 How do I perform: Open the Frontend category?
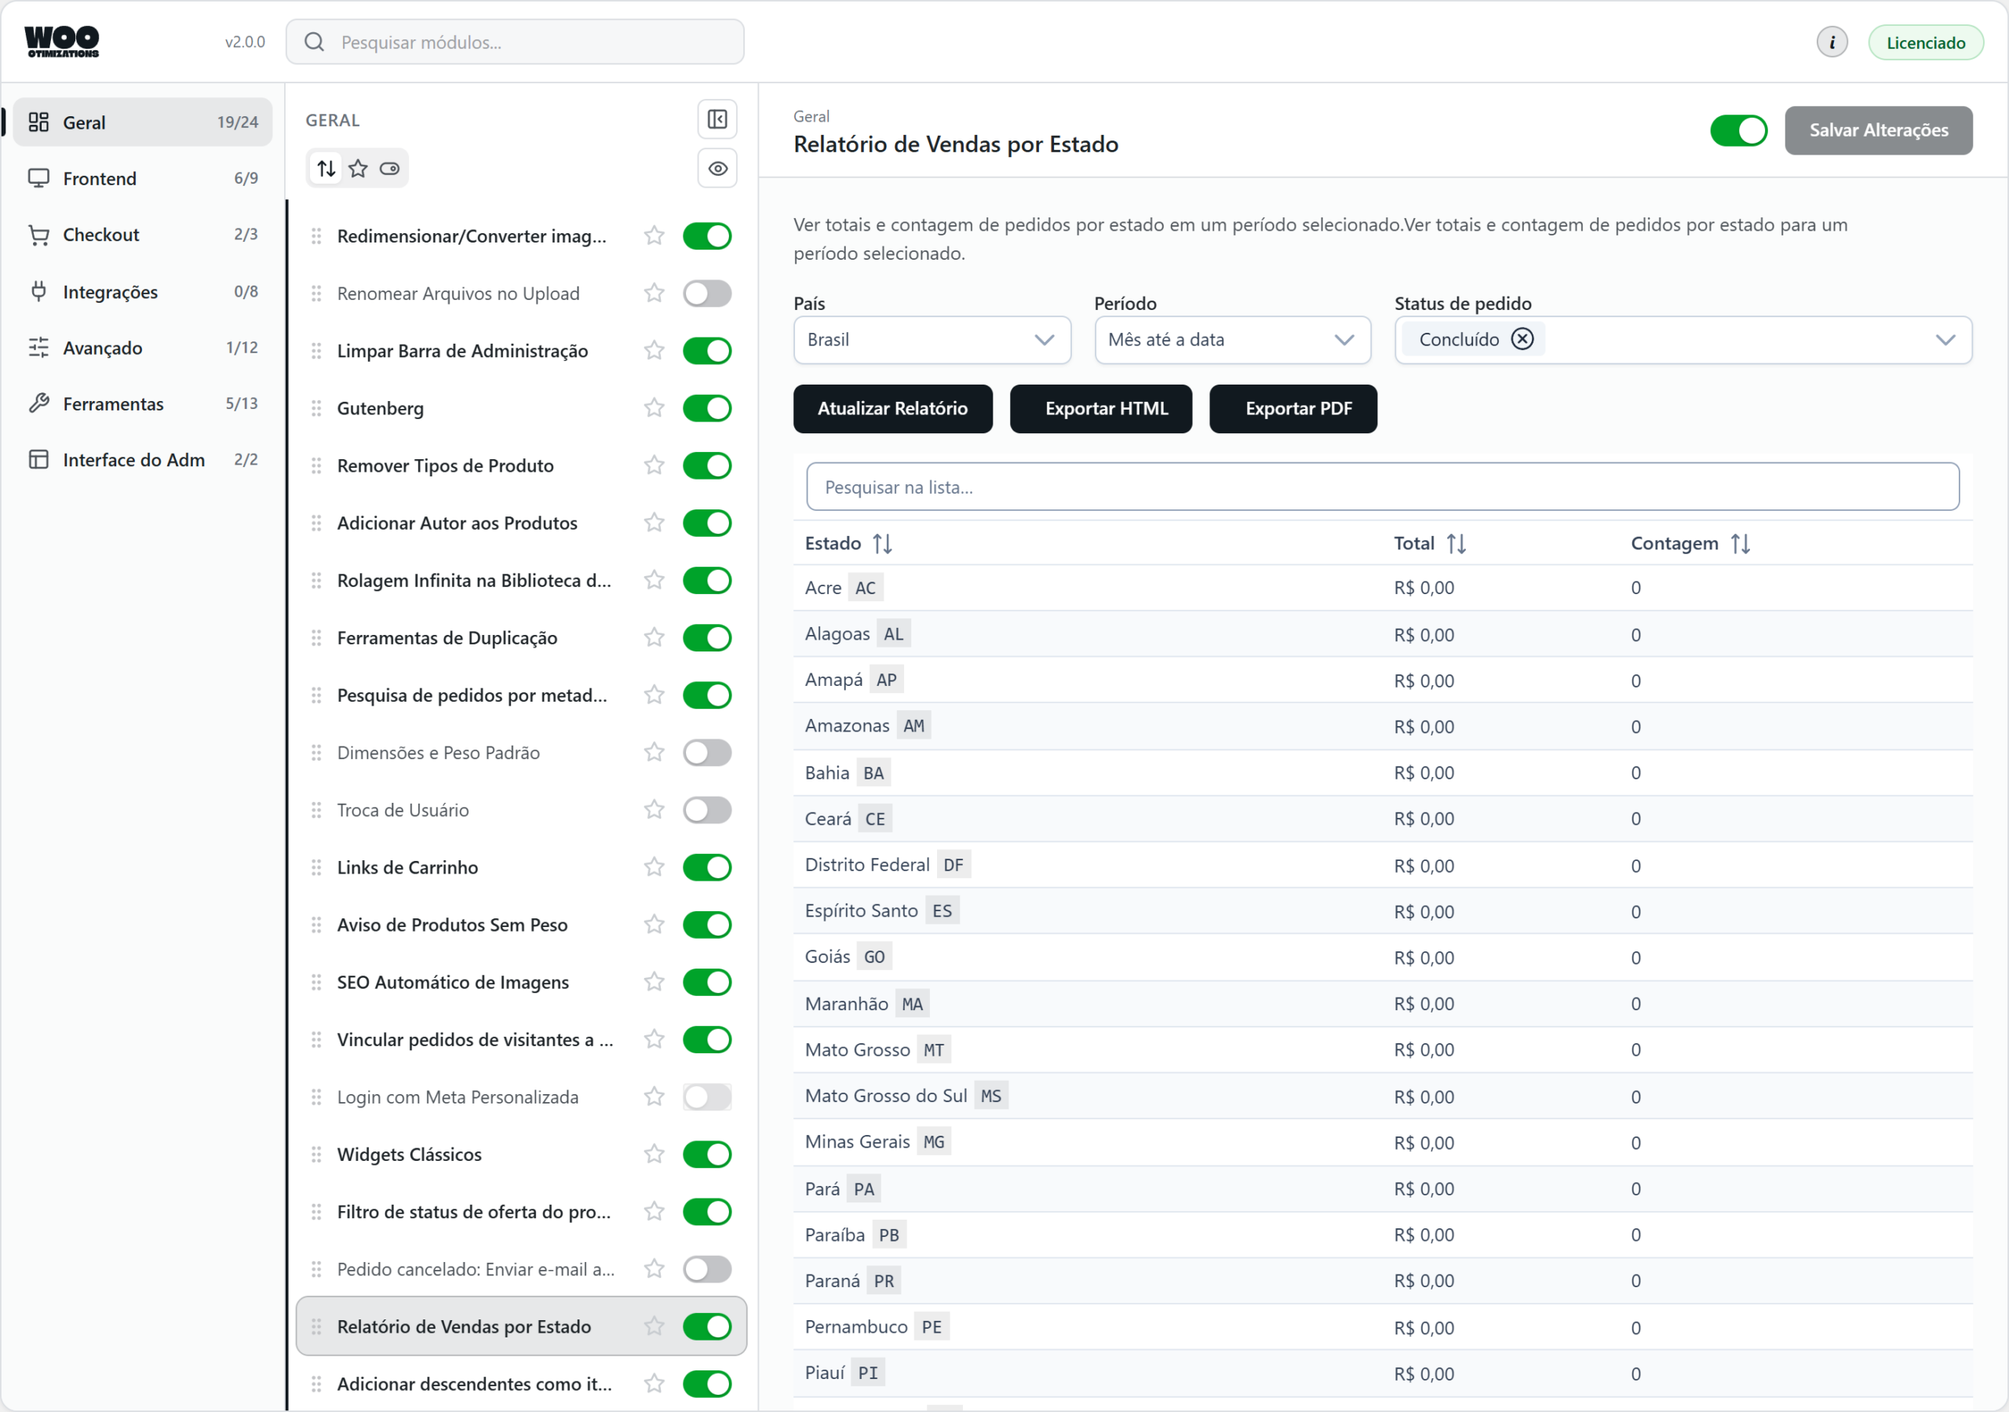point(143,179)
